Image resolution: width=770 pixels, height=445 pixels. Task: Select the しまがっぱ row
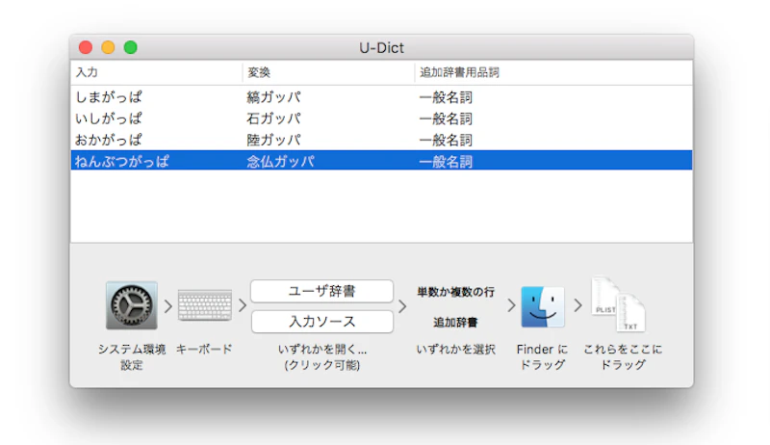point(381,97)
